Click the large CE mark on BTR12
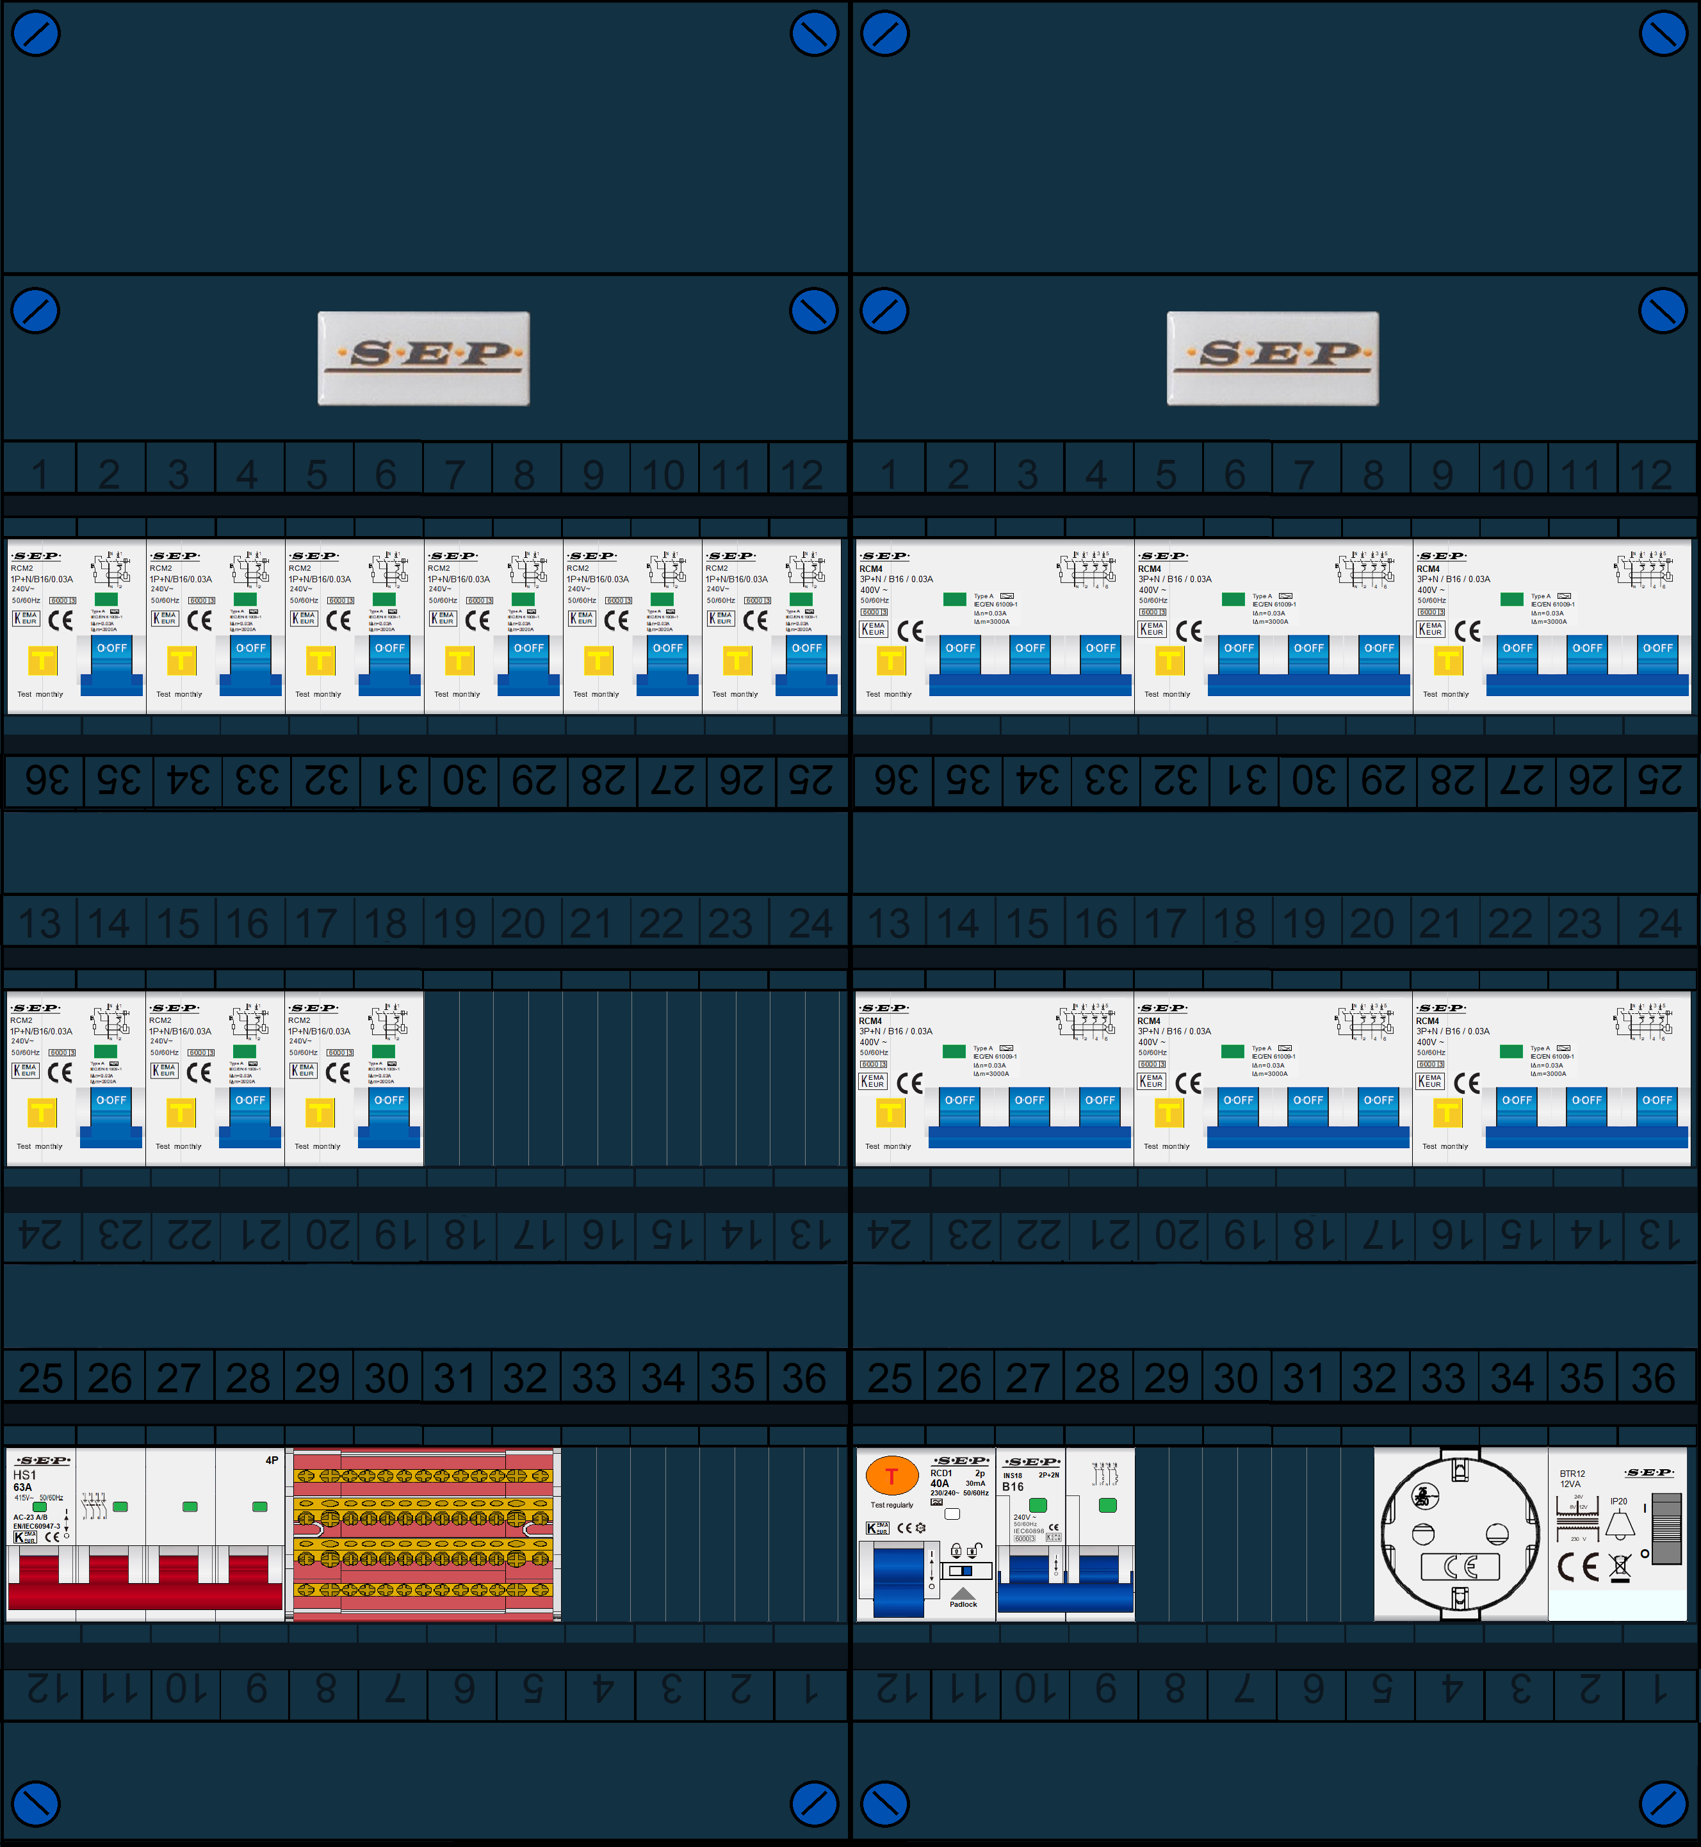 pos(1577,1566)
